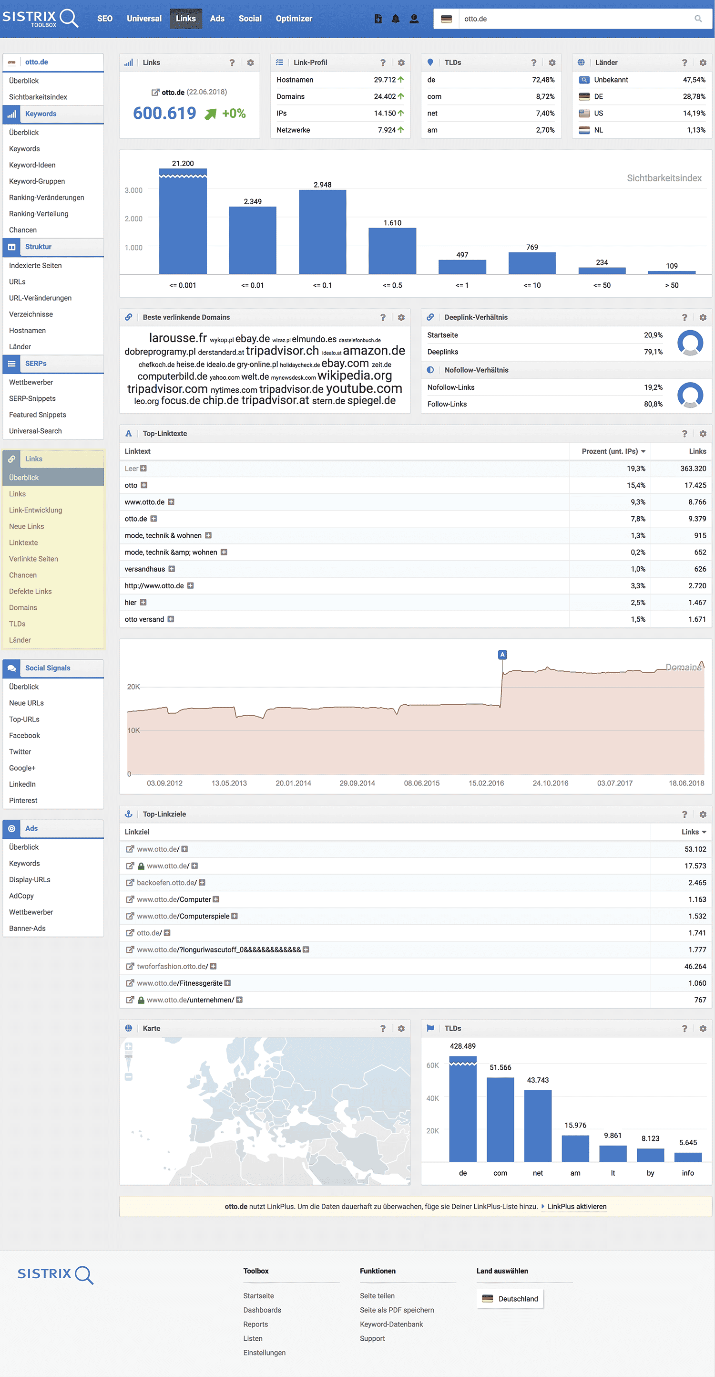This screenshot has width=715, height=1377.
Task: Open Banner-Ads in Ads sidebar
Action: (27, 928)
